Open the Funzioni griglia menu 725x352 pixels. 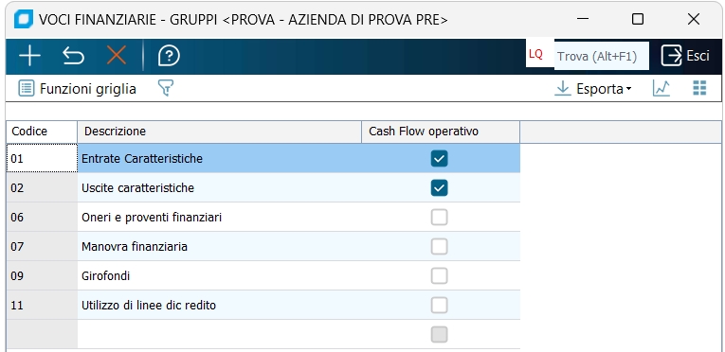(x=77, y=88)
